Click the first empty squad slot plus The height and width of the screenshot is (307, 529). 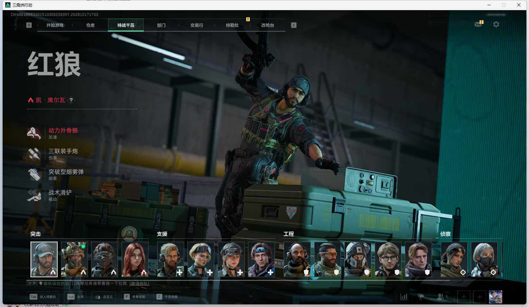click(464, 297)
